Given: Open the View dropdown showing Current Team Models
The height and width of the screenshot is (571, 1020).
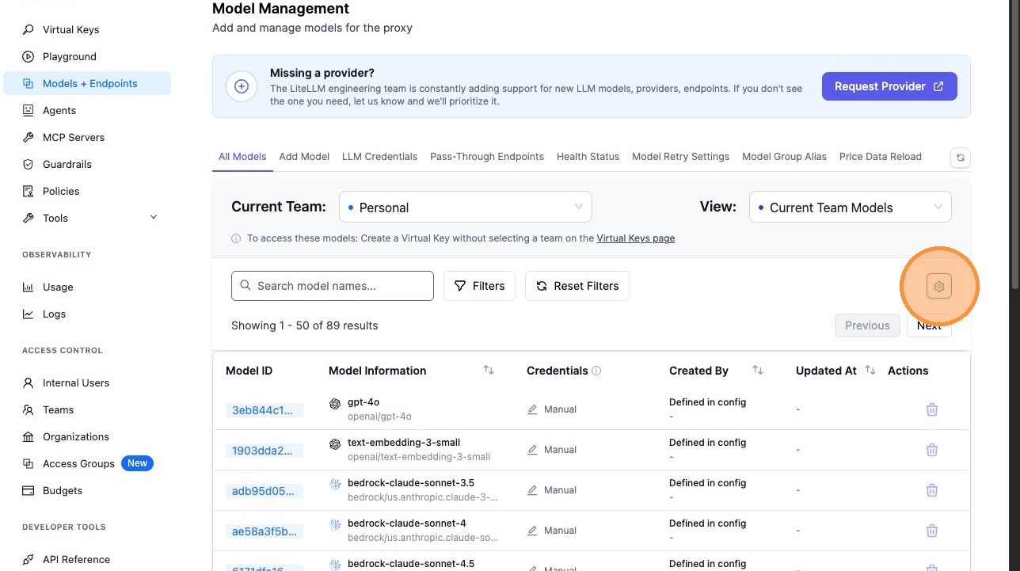Looking at the screenshot, I should coord(850,207).
